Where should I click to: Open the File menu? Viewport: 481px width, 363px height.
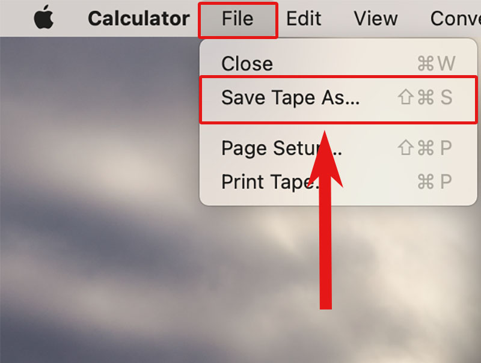[x=237, y=19]
